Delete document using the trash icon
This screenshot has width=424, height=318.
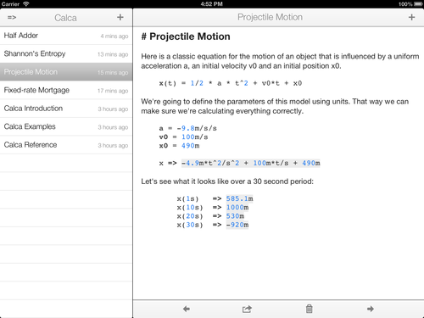[x=309, y=309]
